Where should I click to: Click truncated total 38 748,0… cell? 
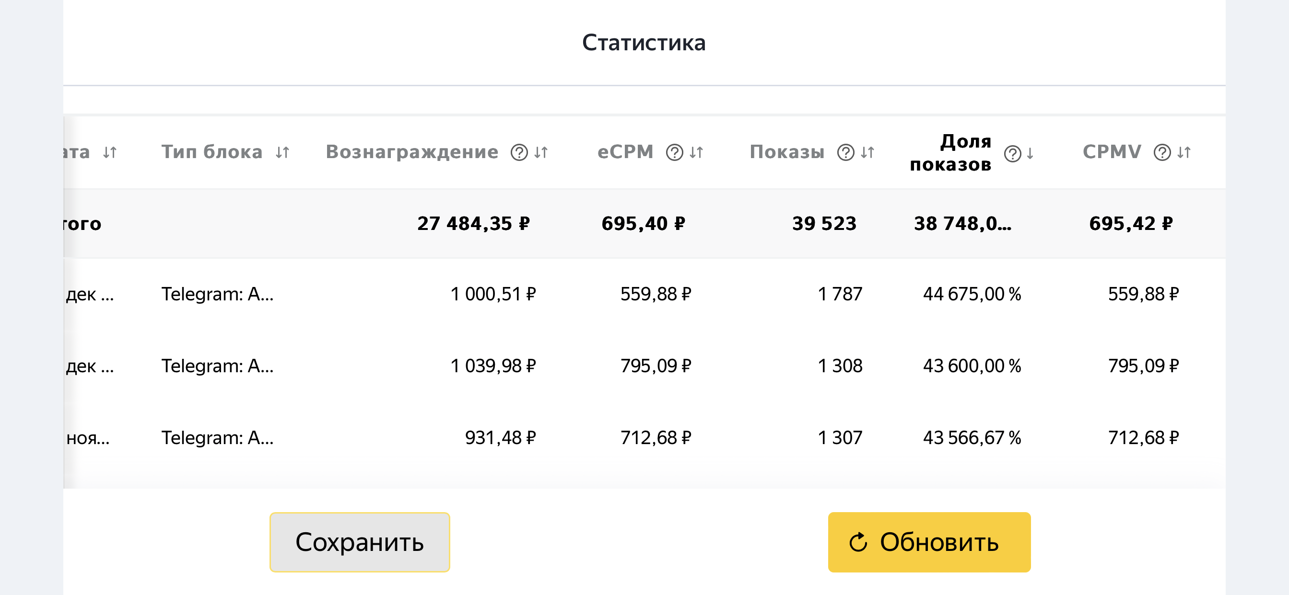962,224
